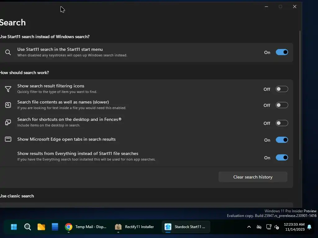Click Clear search history button
The width and height of the screenshot is (318, 238).
(253, 177)
